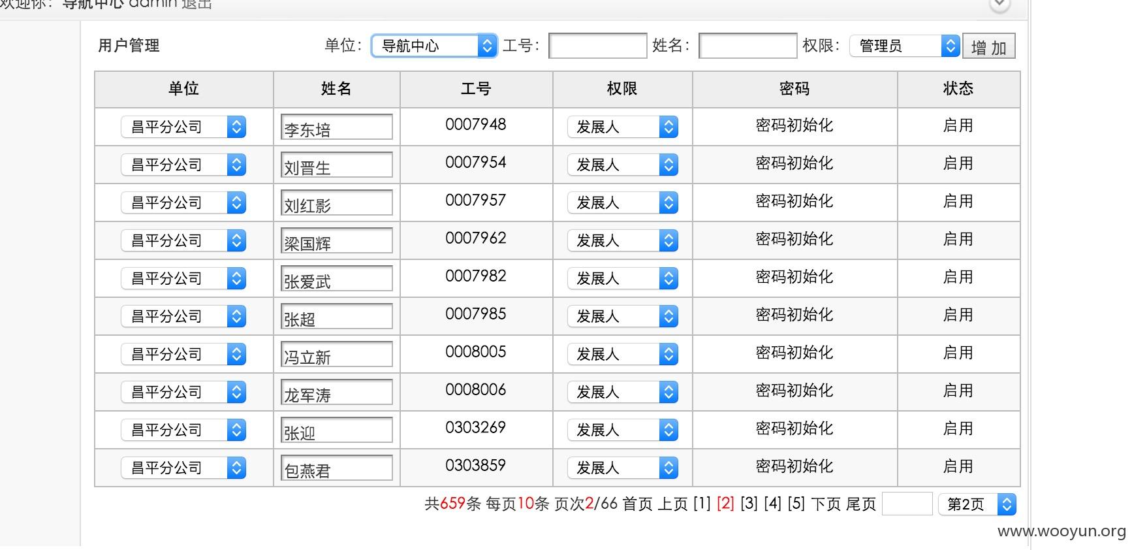The height and width of the screenshot is (550, 1132).
Task: Click 密码初始化 for 龙军涛
Action: click(794, 391)
